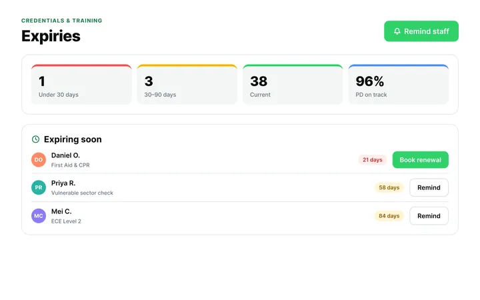Open the Current credentials stat card
The width and height of the screenshot is (480, 300).
[293, 85]
